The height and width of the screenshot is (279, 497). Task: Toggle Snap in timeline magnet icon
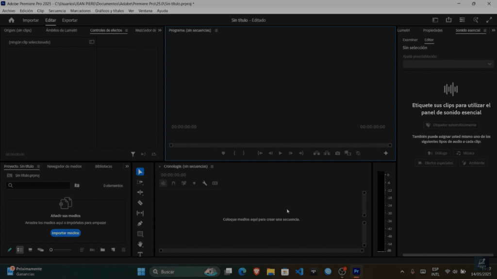[173, 183]
